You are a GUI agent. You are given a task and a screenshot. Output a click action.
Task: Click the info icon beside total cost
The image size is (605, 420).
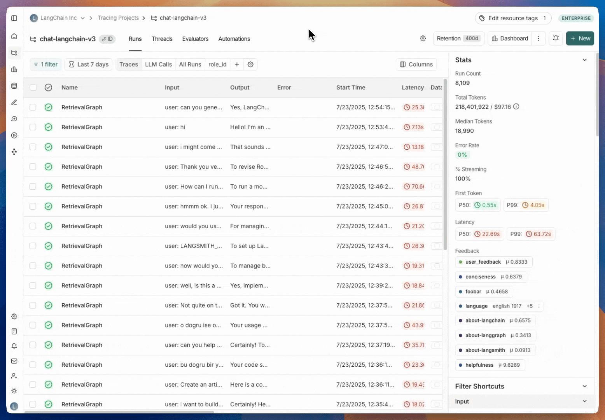(516, 107)
